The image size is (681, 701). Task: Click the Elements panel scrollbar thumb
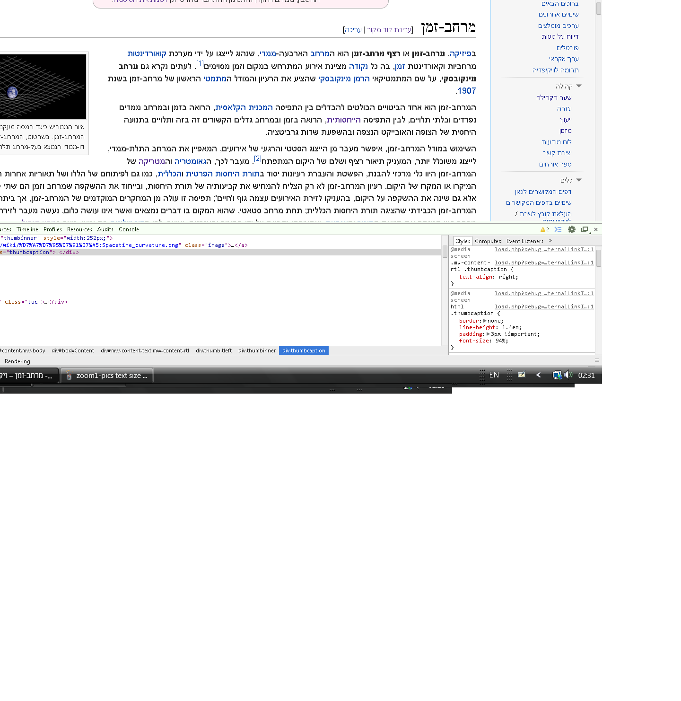(445, 252)
